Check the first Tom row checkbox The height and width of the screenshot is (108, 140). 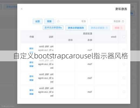124,50
